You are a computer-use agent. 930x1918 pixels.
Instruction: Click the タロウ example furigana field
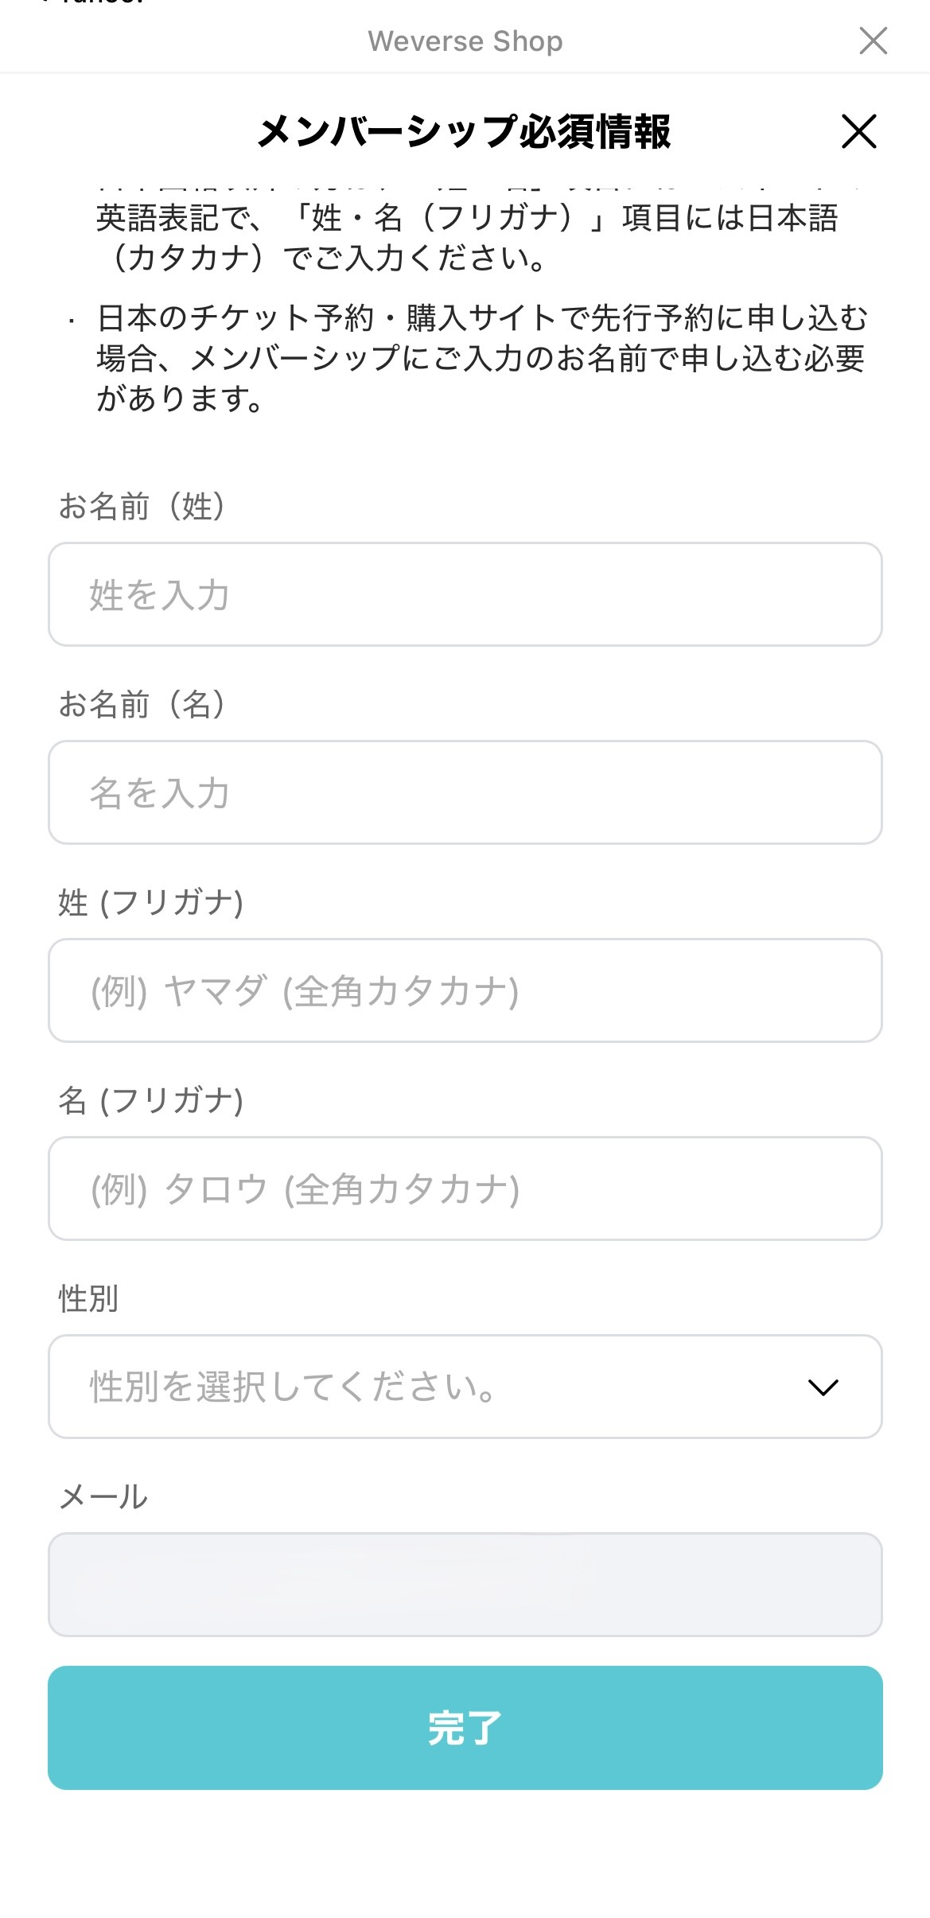tap(465, 1189)
